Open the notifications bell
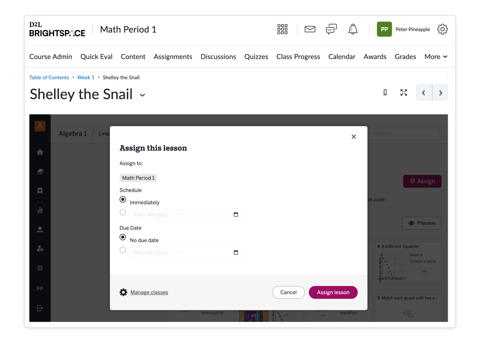 (x=352, y=29)
